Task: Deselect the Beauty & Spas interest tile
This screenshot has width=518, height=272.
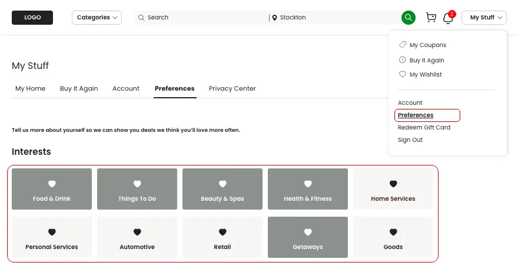Action: 223,189
